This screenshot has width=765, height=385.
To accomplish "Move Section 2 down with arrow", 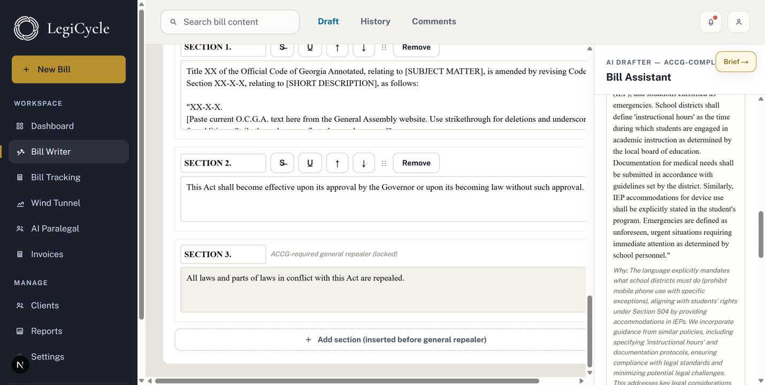I will pyautogui.click(x=364, y=163).
